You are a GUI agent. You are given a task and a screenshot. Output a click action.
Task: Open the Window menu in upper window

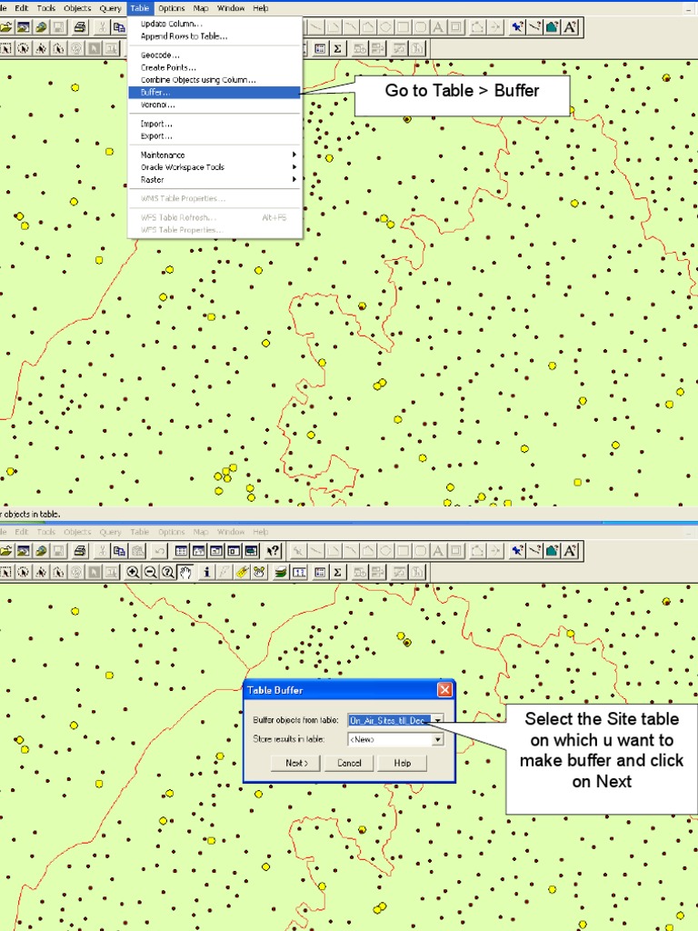(231, 8)
